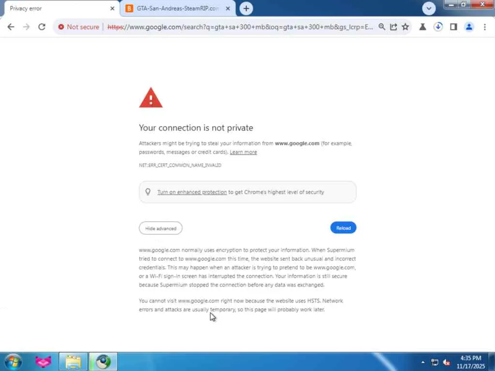The width and height of the screenshot is (495, 371).
Task: Open the network icon in system tray
Action: point(435,362)
